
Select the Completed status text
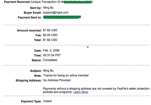click(x=50, y=60)
